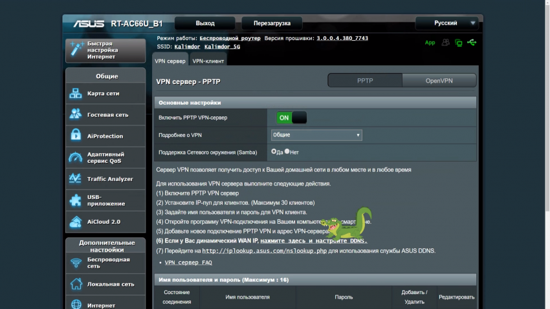Click the Добавить / Удалить column header

[x=414, y=297]
